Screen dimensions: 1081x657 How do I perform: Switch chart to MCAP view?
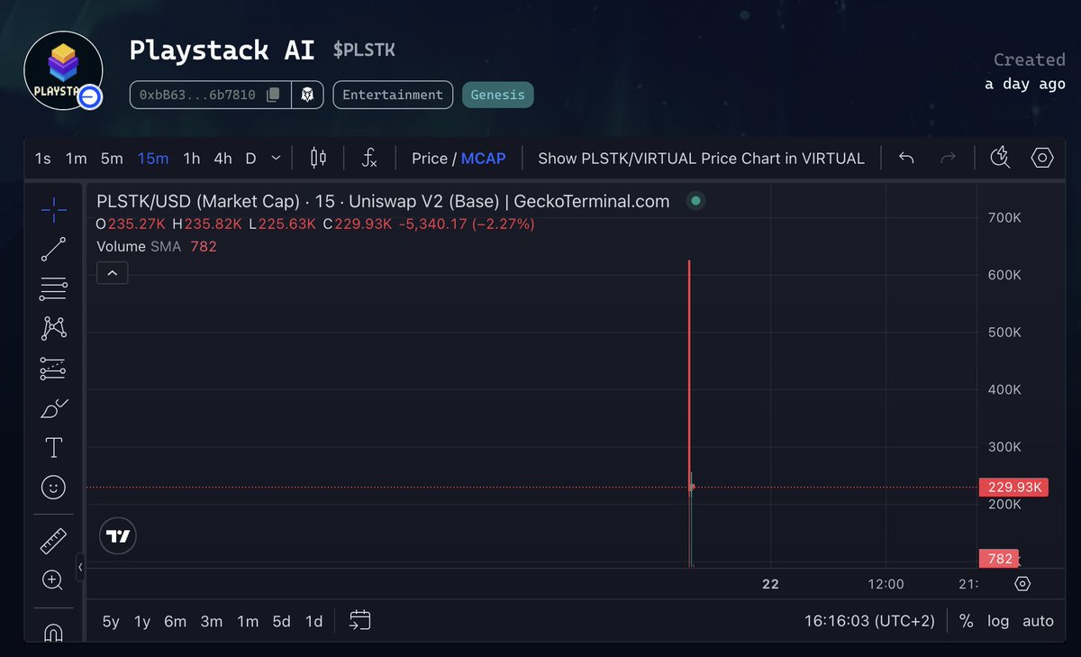[x=484, y=158]
